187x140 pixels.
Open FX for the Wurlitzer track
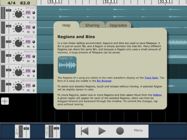pyautogui.click(x=28, y=86)
